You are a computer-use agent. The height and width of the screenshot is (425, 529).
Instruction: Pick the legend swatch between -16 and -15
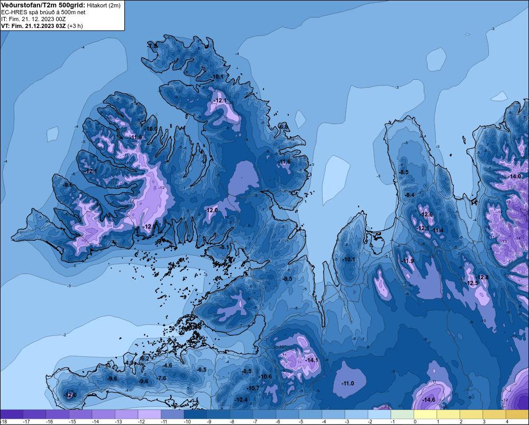[x=57, y=414]
